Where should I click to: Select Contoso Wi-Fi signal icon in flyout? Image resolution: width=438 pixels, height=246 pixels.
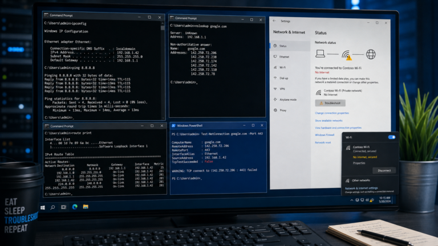click(x=348, y=148)
